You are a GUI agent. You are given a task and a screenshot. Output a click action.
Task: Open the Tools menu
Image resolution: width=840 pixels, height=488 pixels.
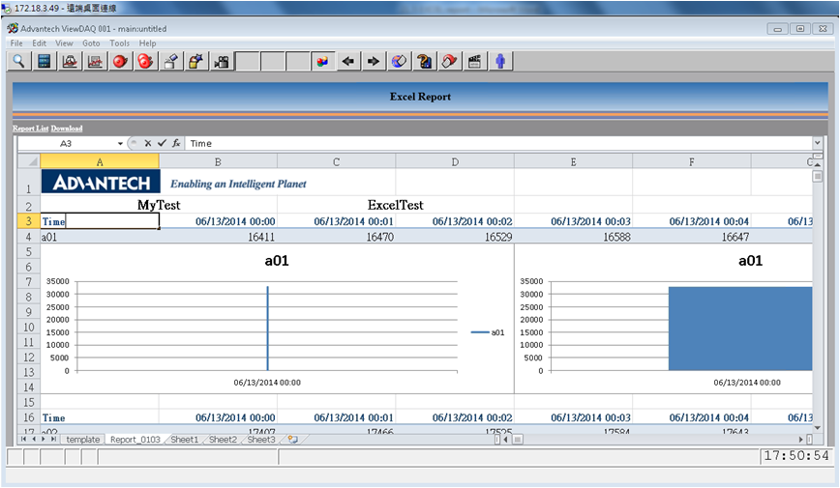coord(119,43)
